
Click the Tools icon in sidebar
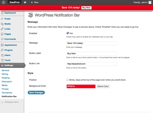[2, 60]
